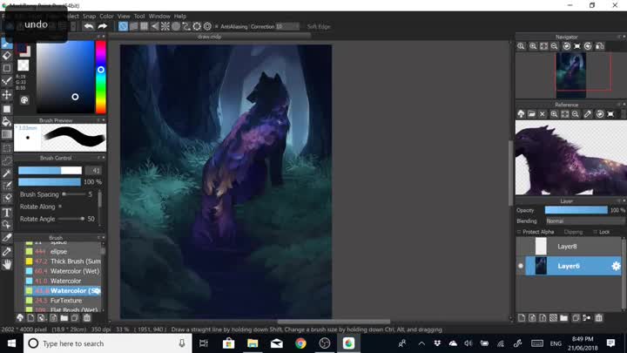Open the Tool menu

tap(139, 16)
